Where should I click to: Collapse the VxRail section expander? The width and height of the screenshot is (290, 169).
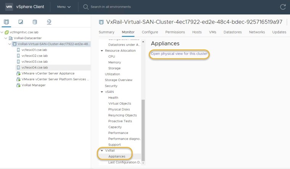tap(102, 151)
